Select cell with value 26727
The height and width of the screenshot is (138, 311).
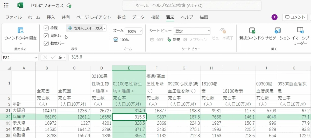pos(101,111)
